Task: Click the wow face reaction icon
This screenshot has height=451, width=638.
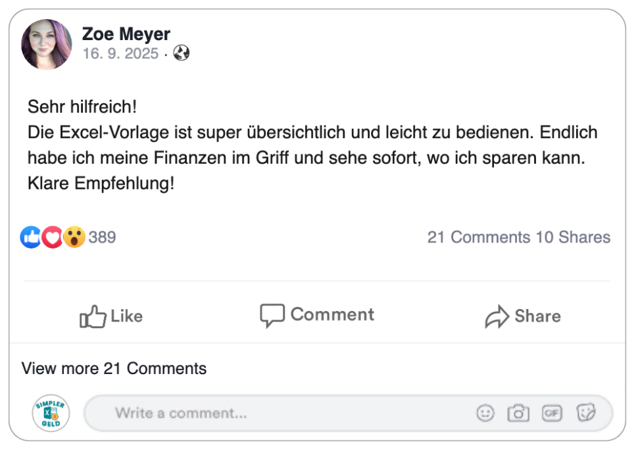Action: click(74, 237)
